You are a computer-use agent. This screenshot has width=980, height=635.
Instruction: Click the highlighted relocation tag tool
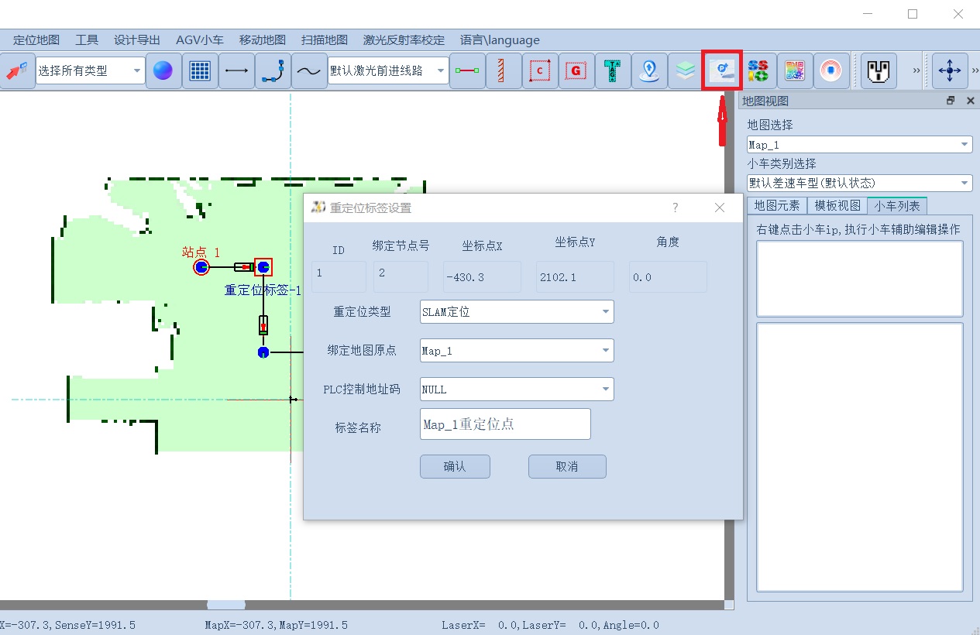tap(721, 70)
